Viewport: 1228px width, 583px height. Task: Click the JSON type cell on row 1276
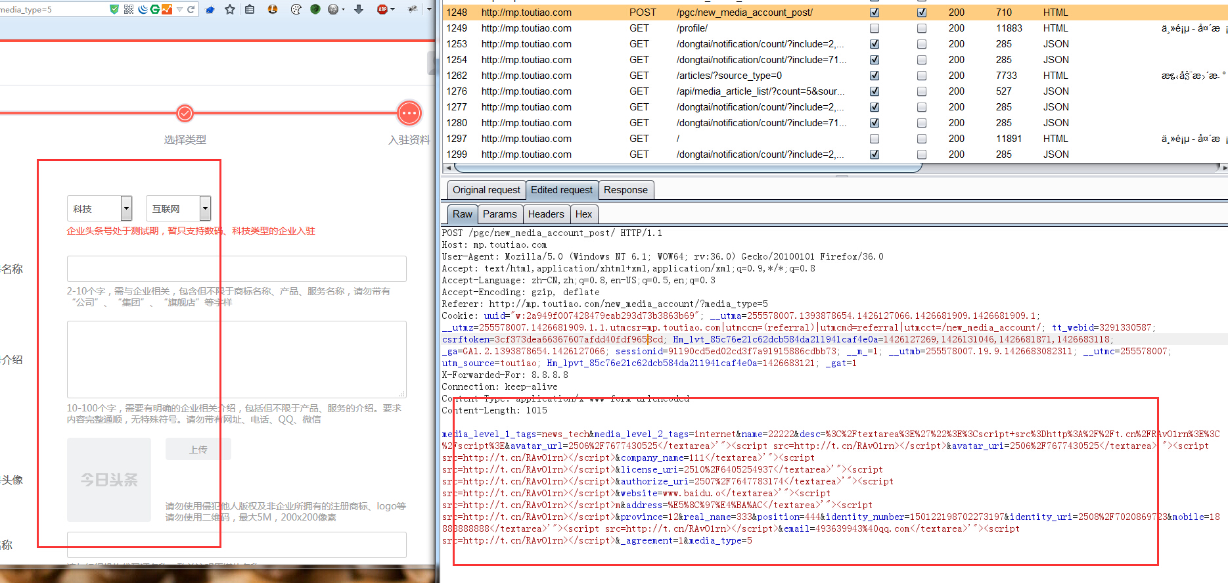pos(1056,91)
